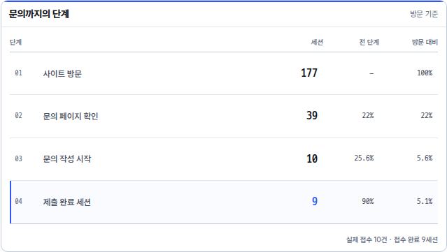Click the session count 177

[309, 73]
